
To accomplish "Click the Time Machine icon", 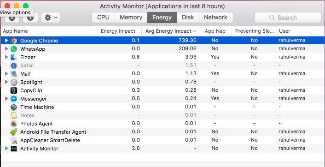I will click(x=14, y=107).
